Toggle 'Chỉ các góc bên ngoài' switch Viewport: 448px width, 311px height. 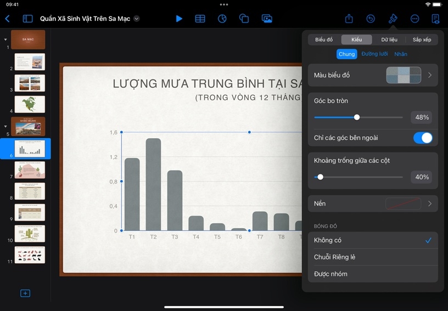422,138
